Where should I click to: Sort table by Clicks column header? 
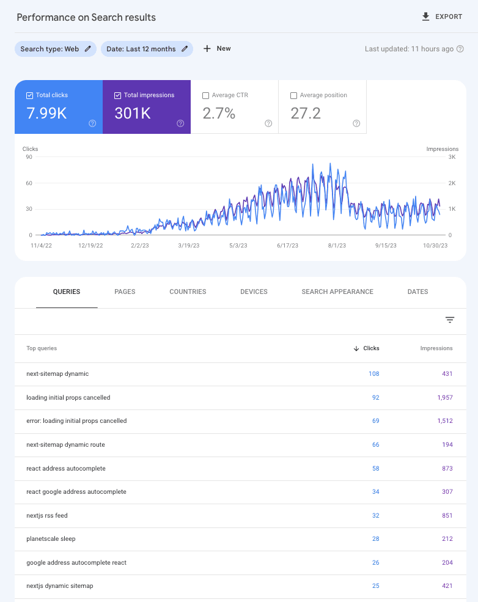(x=370, y=348)
